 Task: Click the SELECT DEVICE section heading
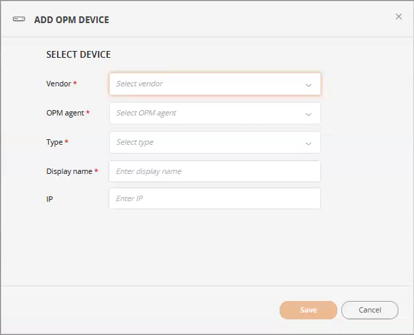(x=79, y=54)
